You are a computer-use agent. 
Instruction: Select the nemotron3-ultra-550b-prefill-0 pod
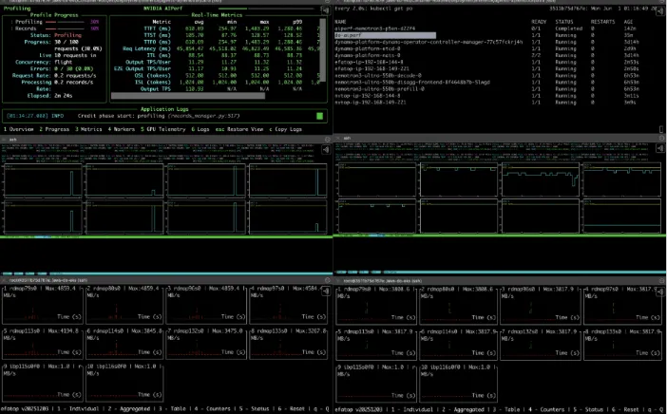click(x=379, y=89)
